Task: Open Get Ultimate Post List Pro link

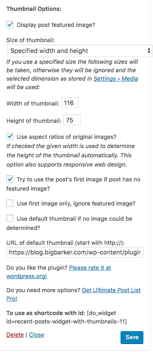Action: click(73, 294)
